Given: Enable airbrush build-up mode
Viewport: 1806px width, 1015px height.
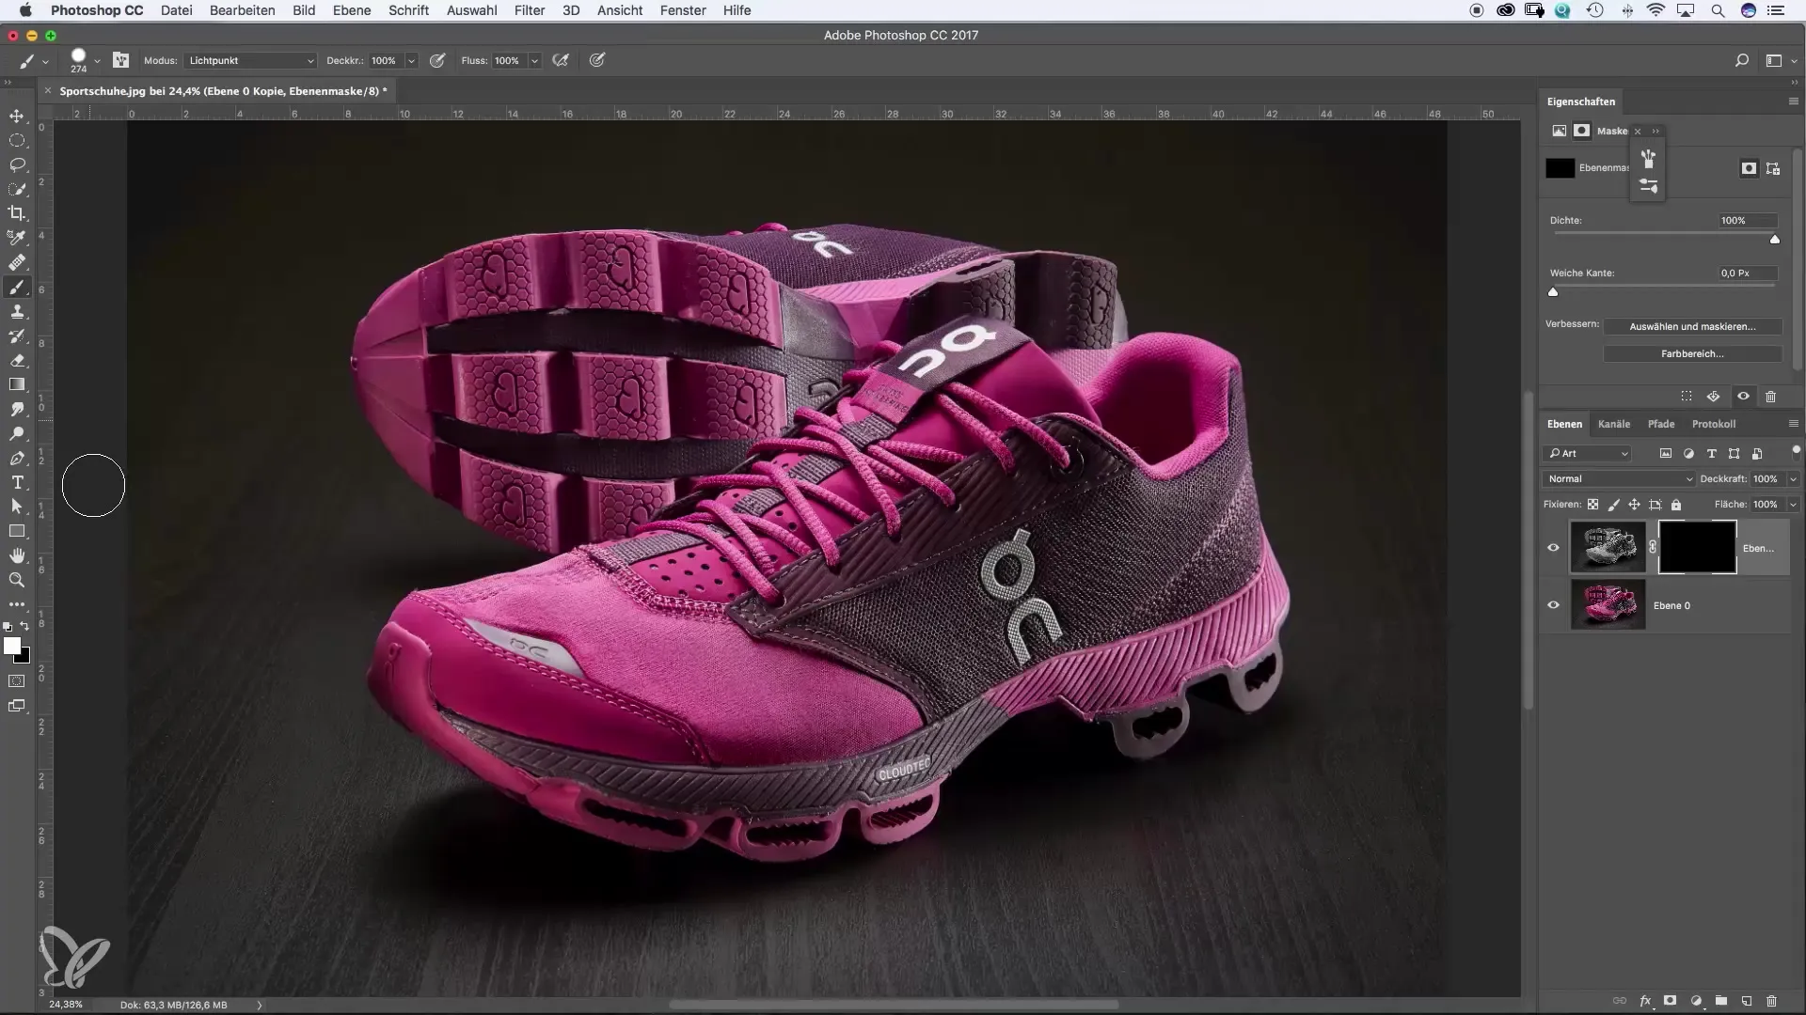Looking at the screenshot, I should click(x=561, y=60).
